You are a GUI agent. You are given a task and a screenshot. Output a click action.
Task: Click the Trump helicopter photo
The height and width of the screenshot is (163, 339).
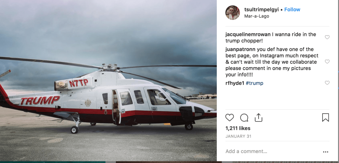(108, 81)
